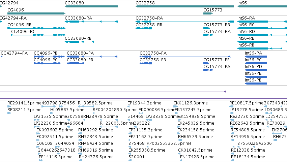Open transcript CG15773-RA
This screenshot has height=162, width=287.
tap(217, 31)
